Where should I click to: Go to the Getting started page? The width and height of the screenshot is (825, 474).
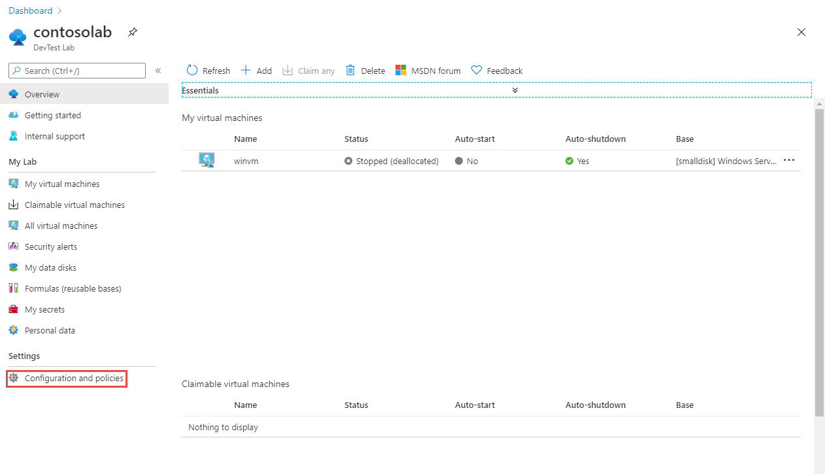53,115
